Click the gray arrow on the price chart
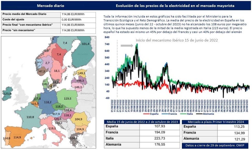 [x=127, y=46]
